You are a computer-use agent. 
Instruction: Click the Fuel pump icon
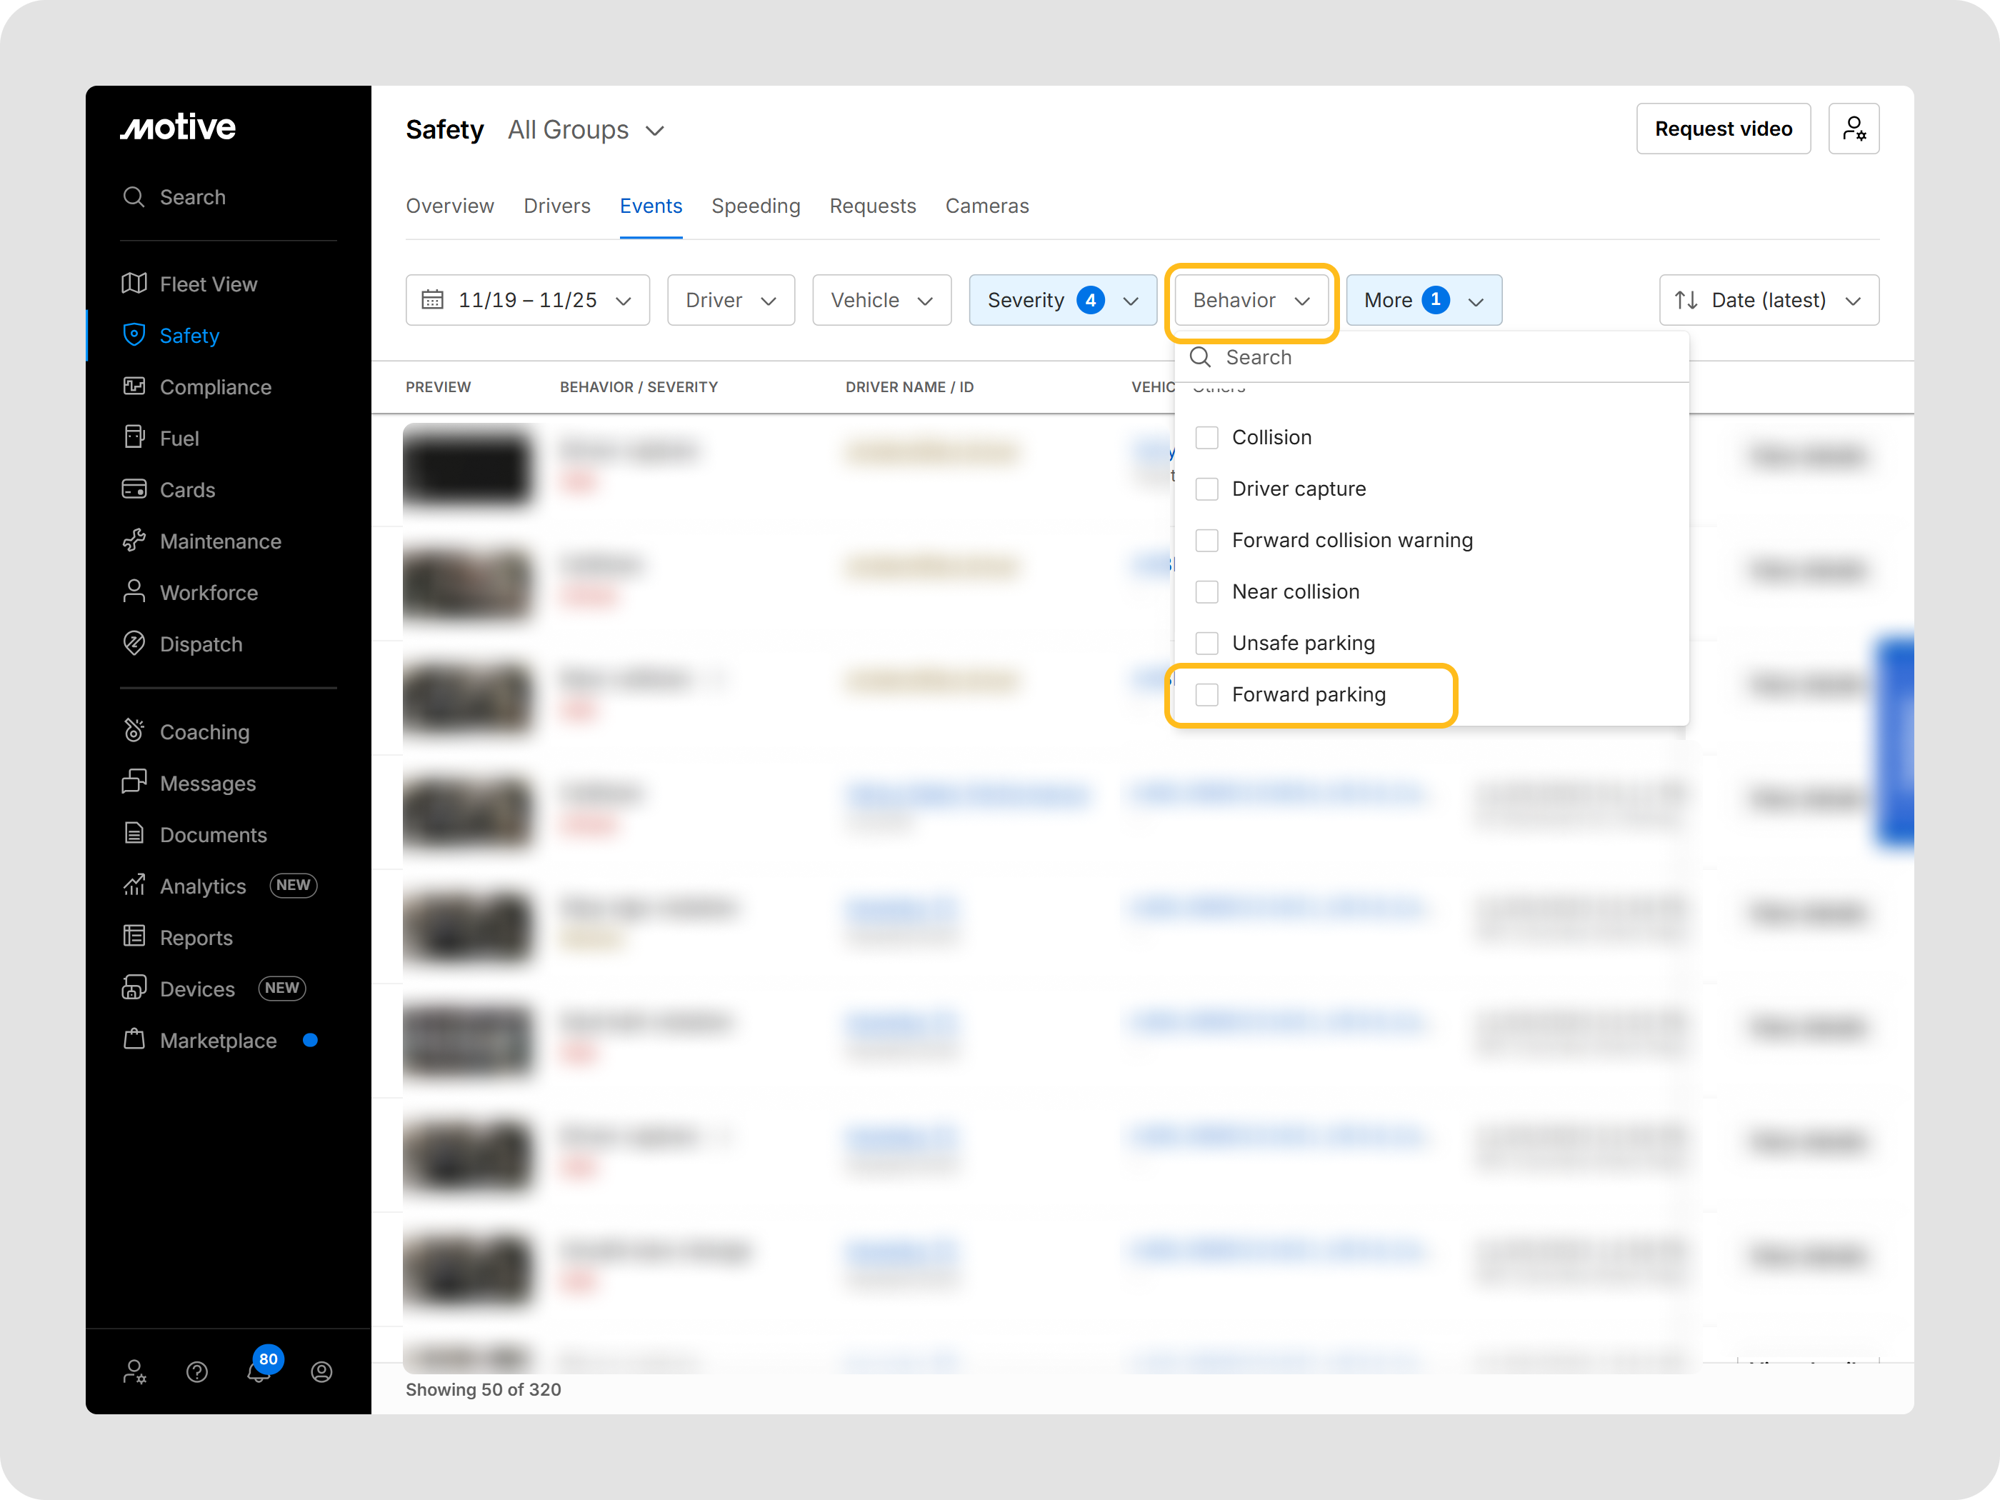(134, 438)
